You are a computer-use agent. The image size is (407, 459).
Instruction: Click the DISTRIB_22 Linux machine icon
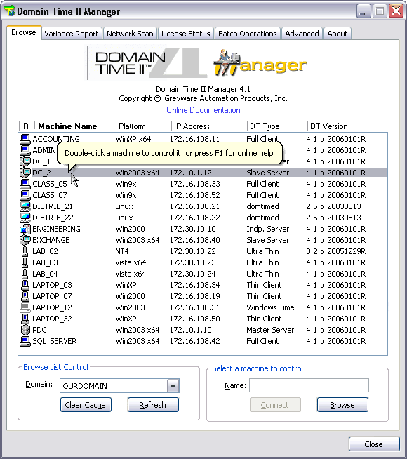pos(25,218)
